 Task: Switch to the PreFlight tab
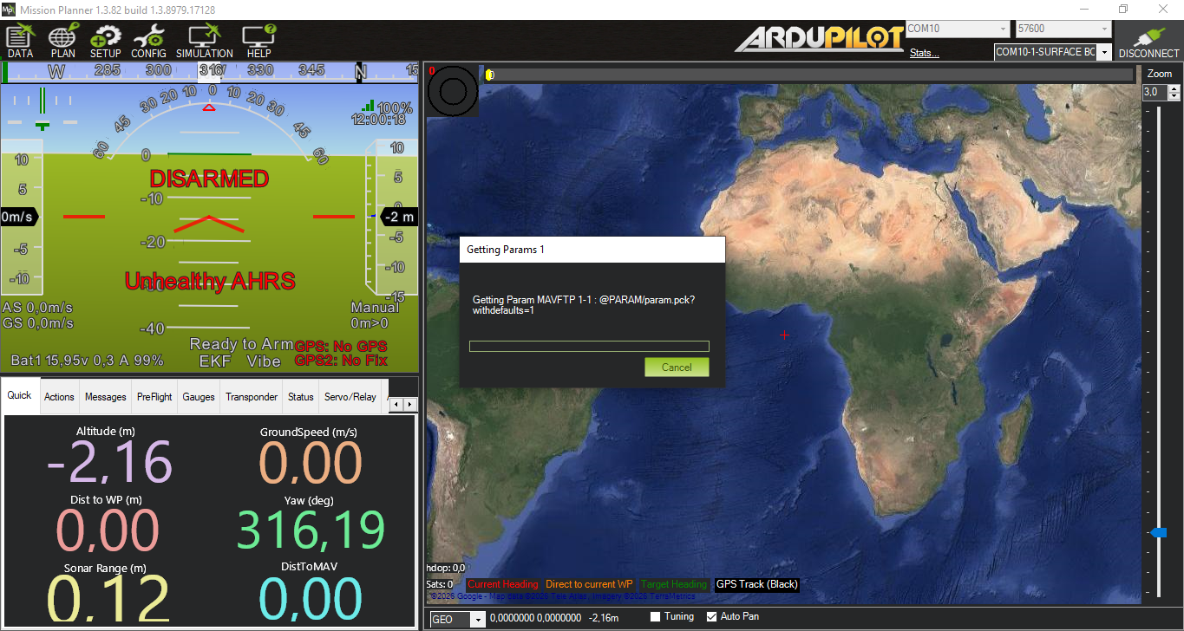coord(154,397)
